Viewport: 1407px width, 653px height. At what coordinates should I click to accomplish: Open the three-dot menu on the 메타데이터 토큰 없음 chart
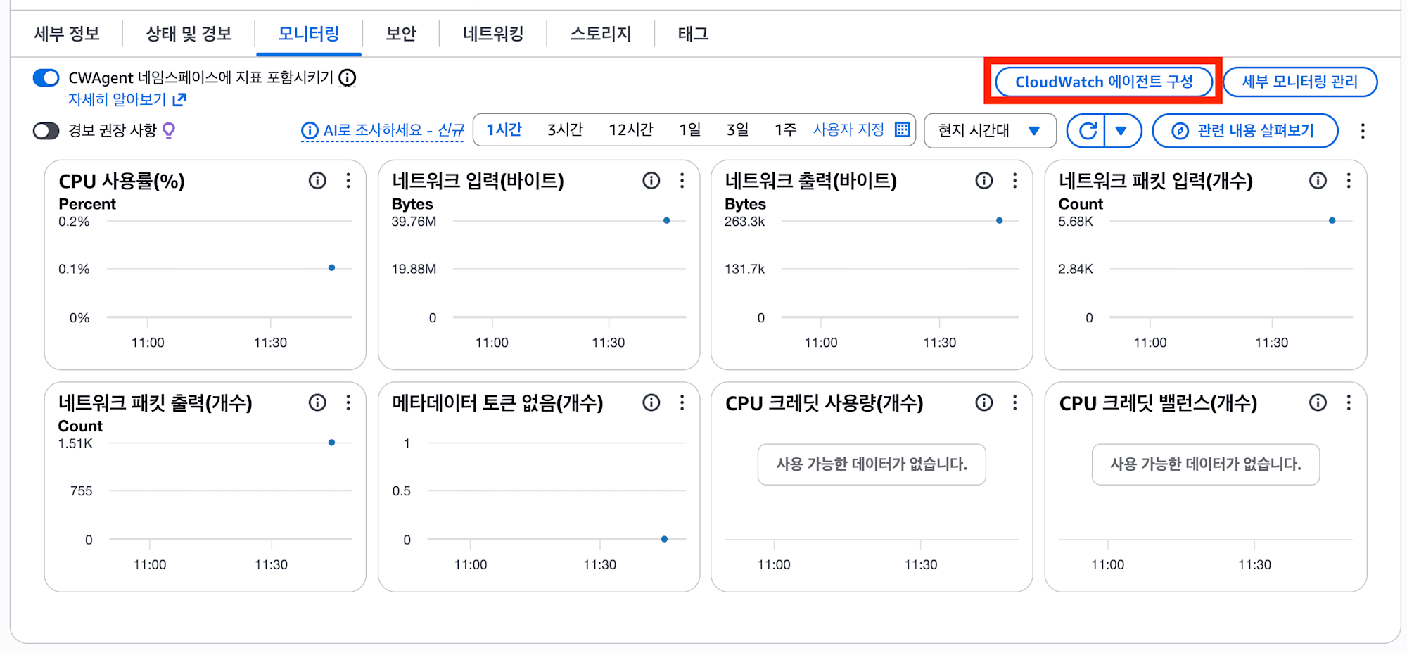pyautogui.click(x=682, y=402)
